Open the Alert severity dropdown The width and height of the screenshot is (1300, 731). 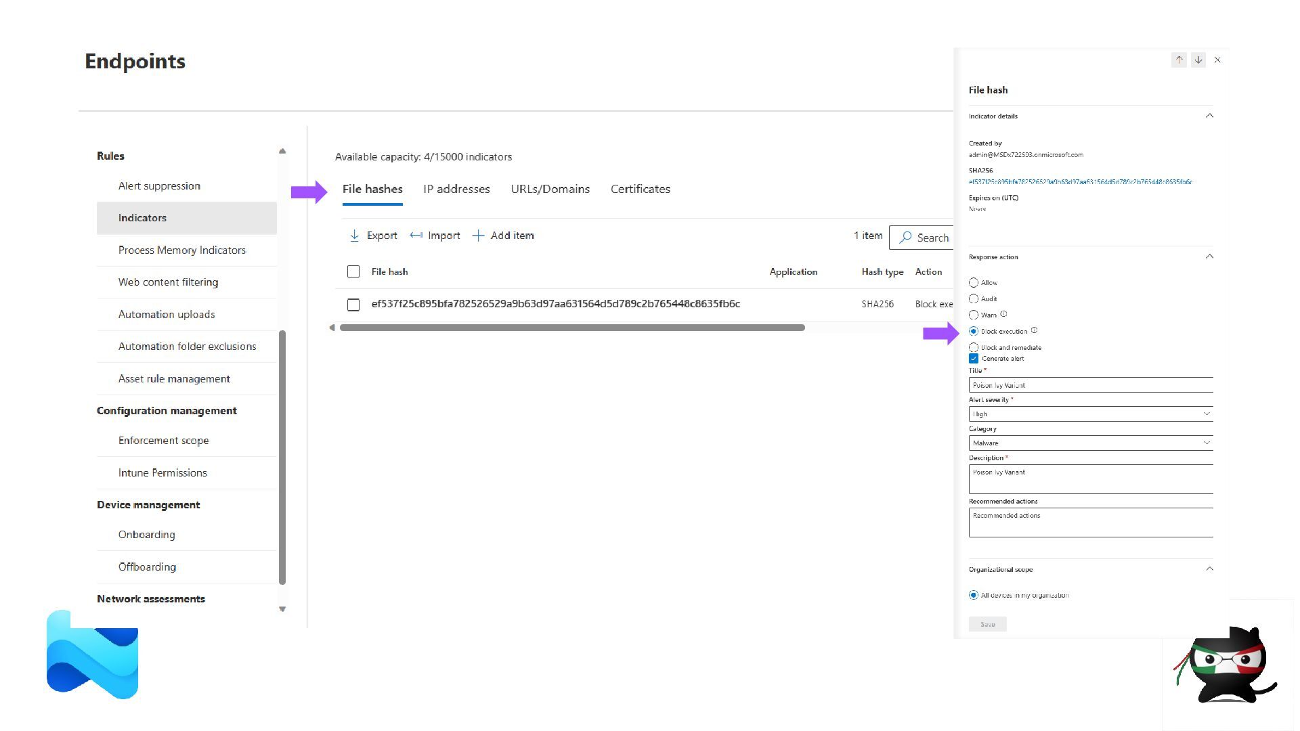1090,414
